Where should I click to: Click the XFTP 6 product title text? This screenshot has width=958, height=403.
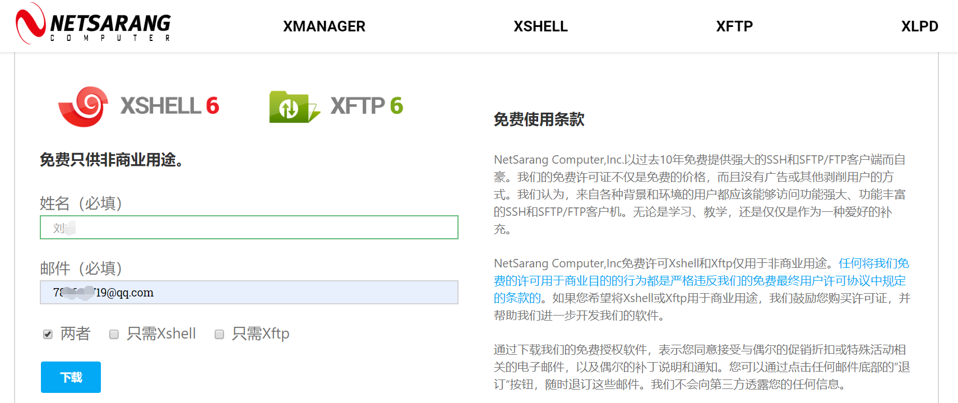click(x=367, y=106)
